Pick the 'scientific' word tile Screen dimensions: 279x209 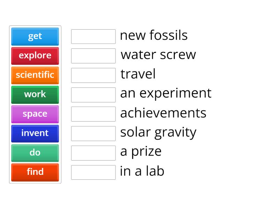pos(35,75)
